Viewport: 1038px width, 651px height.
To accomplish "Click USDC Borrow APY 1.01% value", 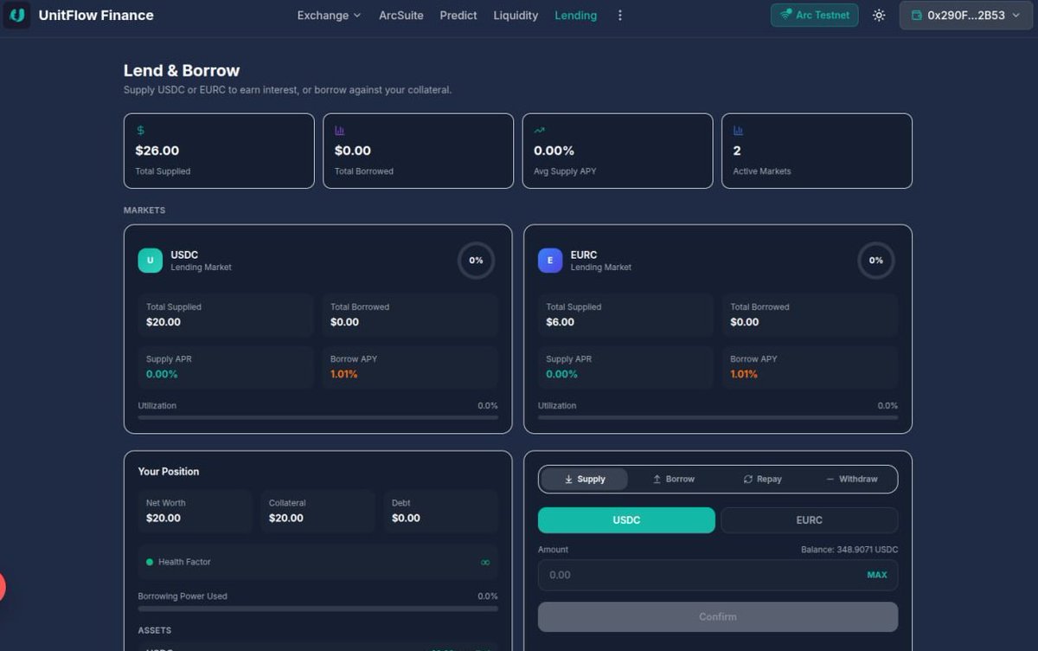I will pos(344,374).
